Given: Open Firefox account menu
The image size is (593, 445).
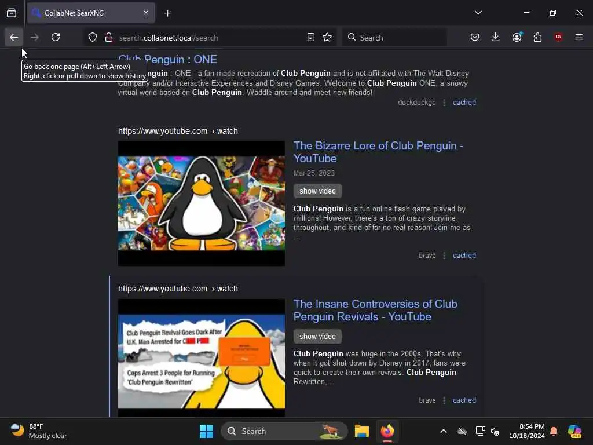Looking at the screenshot, I should 517,37.
